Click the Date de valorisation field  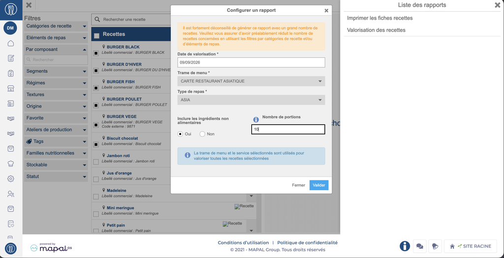point(251,62)
